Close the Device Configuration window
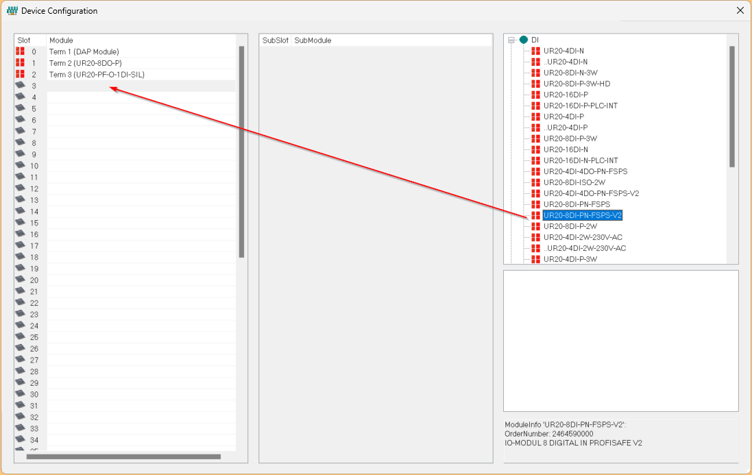This screenshot has width=752, height=475. 740,10
